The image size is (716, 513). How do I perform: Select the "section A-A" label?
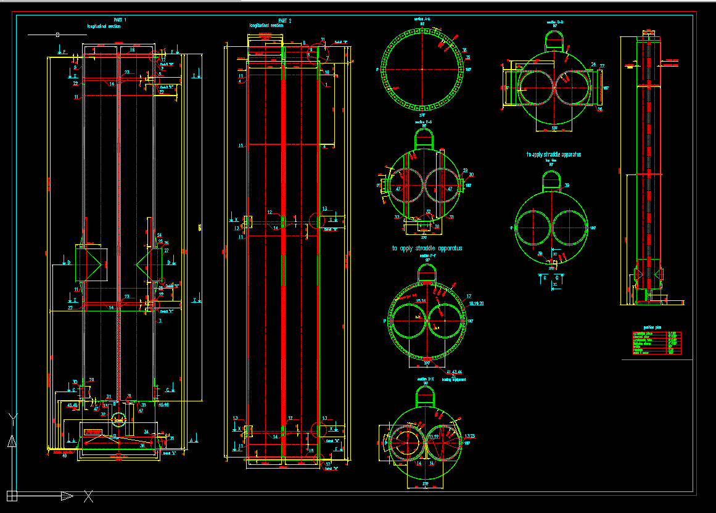tap(422, 19)
